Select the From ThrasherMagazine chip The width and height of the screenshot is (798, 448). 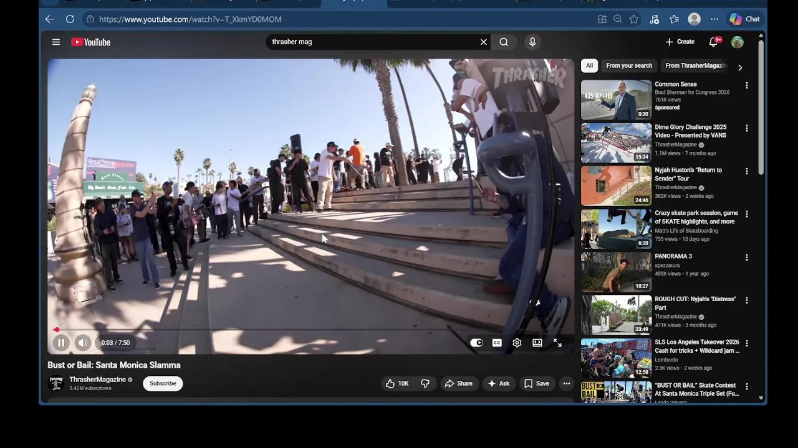(x=696, y=65)
